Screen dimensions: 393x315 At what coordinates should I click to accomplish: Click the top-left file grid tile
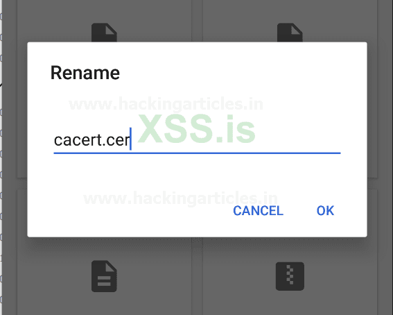tap(104, 21)
